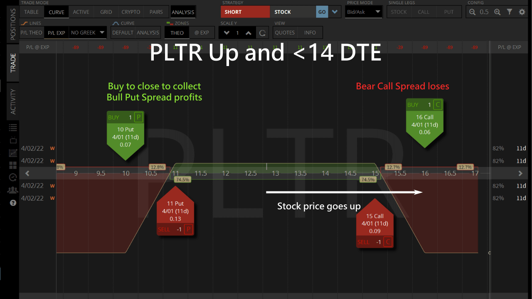Increase Y scale with up chevron
The height and width of the screenshot is (299, 532).
(248, 33)
